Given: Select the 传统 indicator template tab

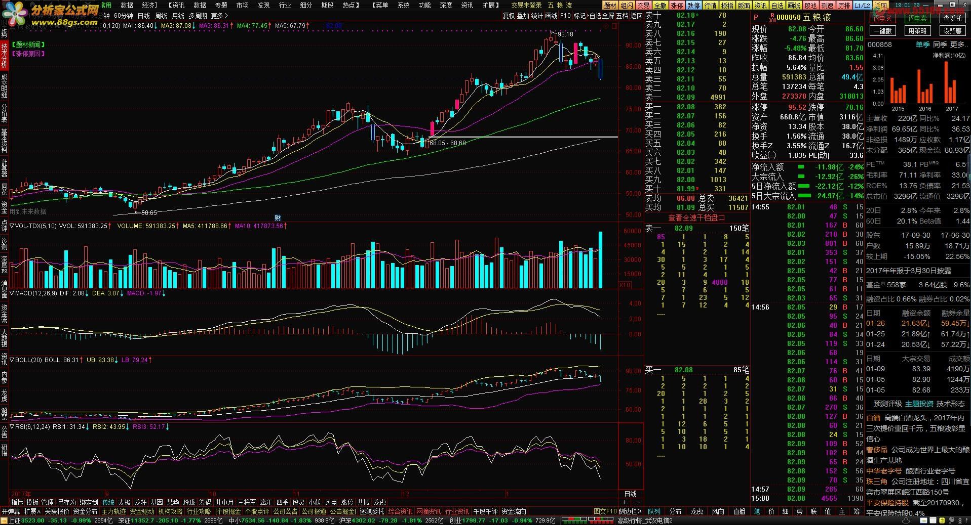Looking at the screenshot, I should (x=108, y=502).
